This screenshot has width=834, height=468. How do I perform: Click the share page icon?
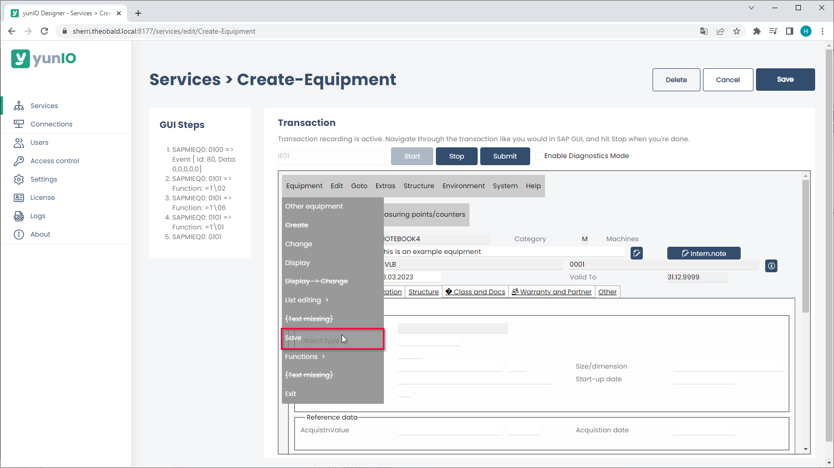click(x=720, y=31)
